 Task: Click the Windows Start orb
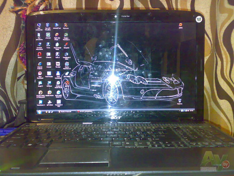point(39,111)
